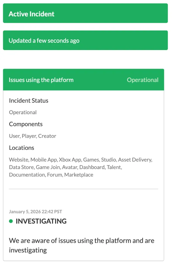Click 'Data Store' in the Locations list

pos(21,167)
